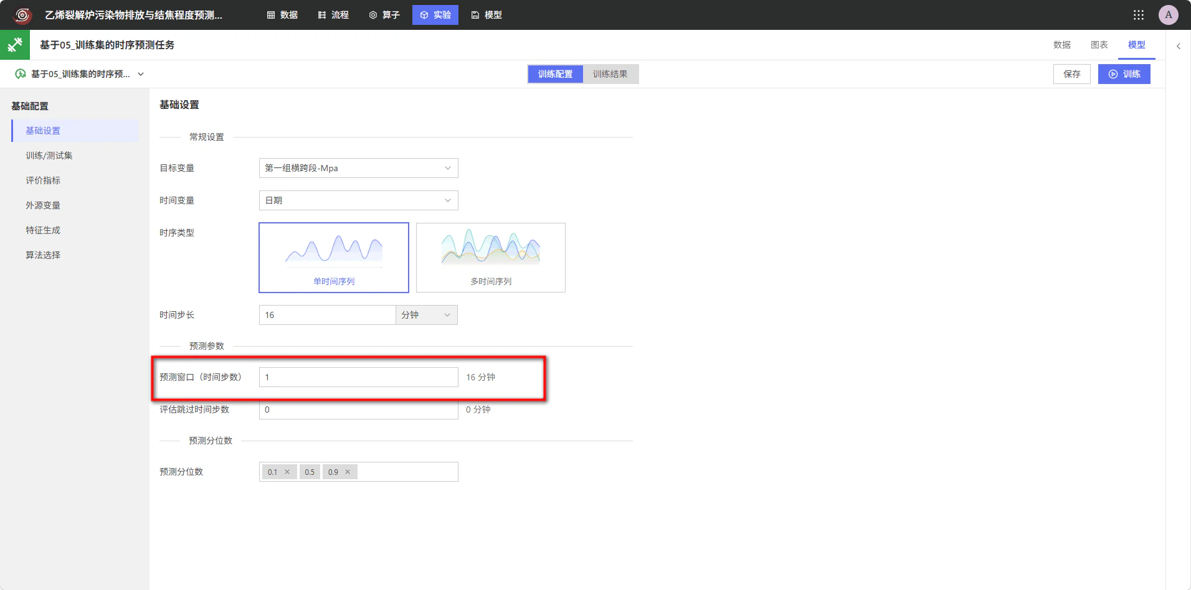
Task: Switch to the 图表 tab
Action: tap(1099, 45)
